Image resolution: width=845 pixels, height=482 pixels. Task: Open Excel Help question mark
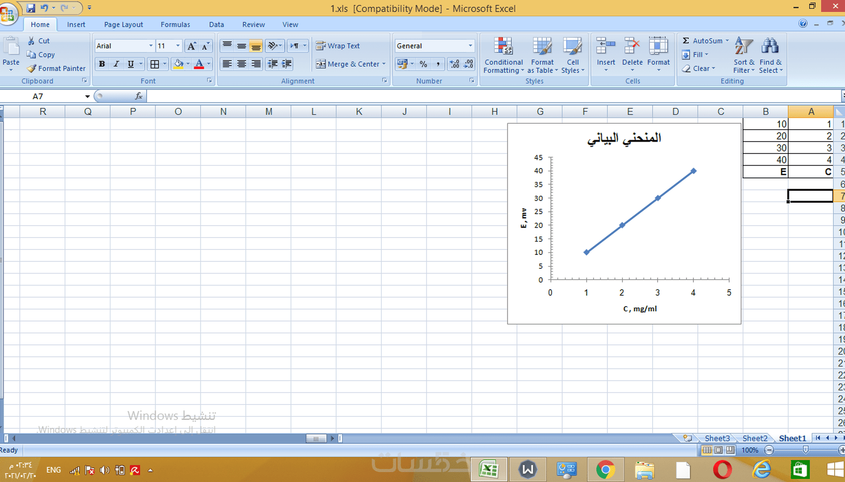pyautogui.click(x=803, y=23)
